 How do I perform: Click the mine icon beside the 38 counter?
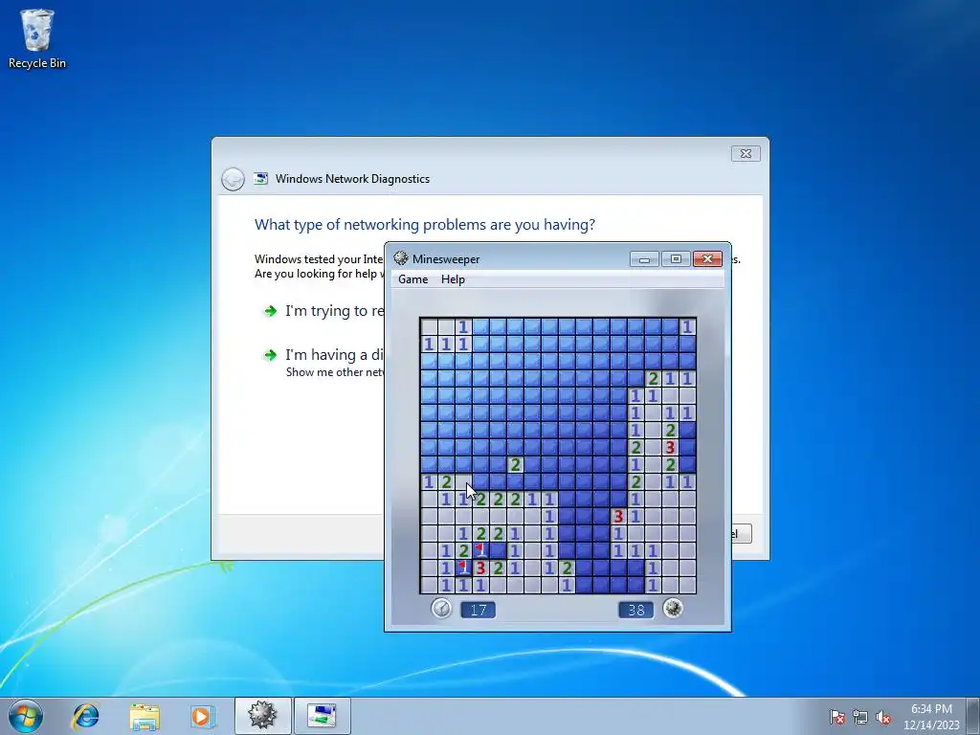tap(673, 608)
